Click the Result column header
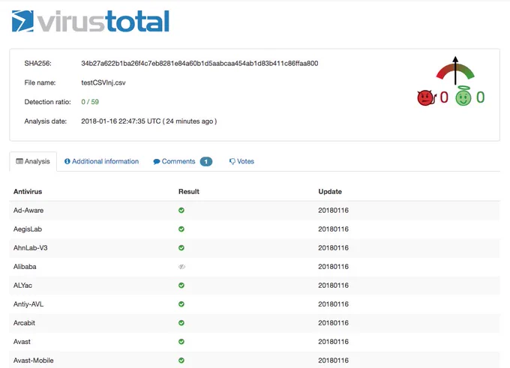Image resolution: width=510 pixels, height=368 pixels. (x=189, y=191)
